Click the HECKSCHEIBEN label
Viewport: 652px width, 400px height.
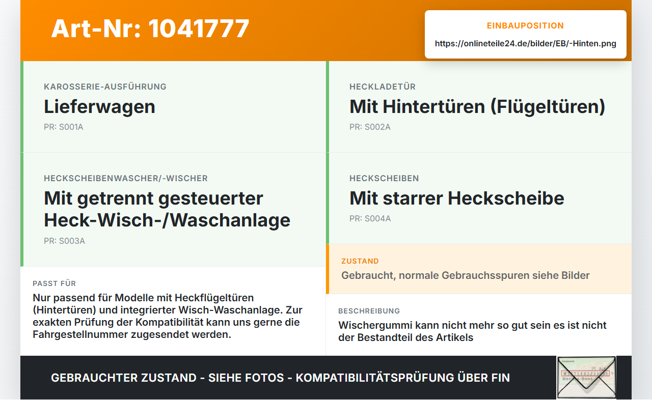click(x=384, y=178)
